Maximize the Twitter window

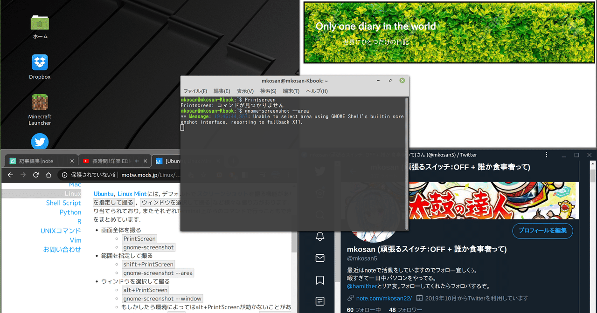576,155
